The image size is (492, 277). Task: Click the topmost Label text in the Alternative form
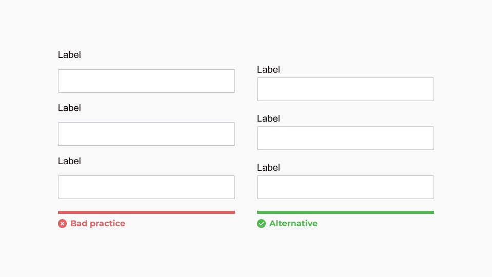(268, 70)
